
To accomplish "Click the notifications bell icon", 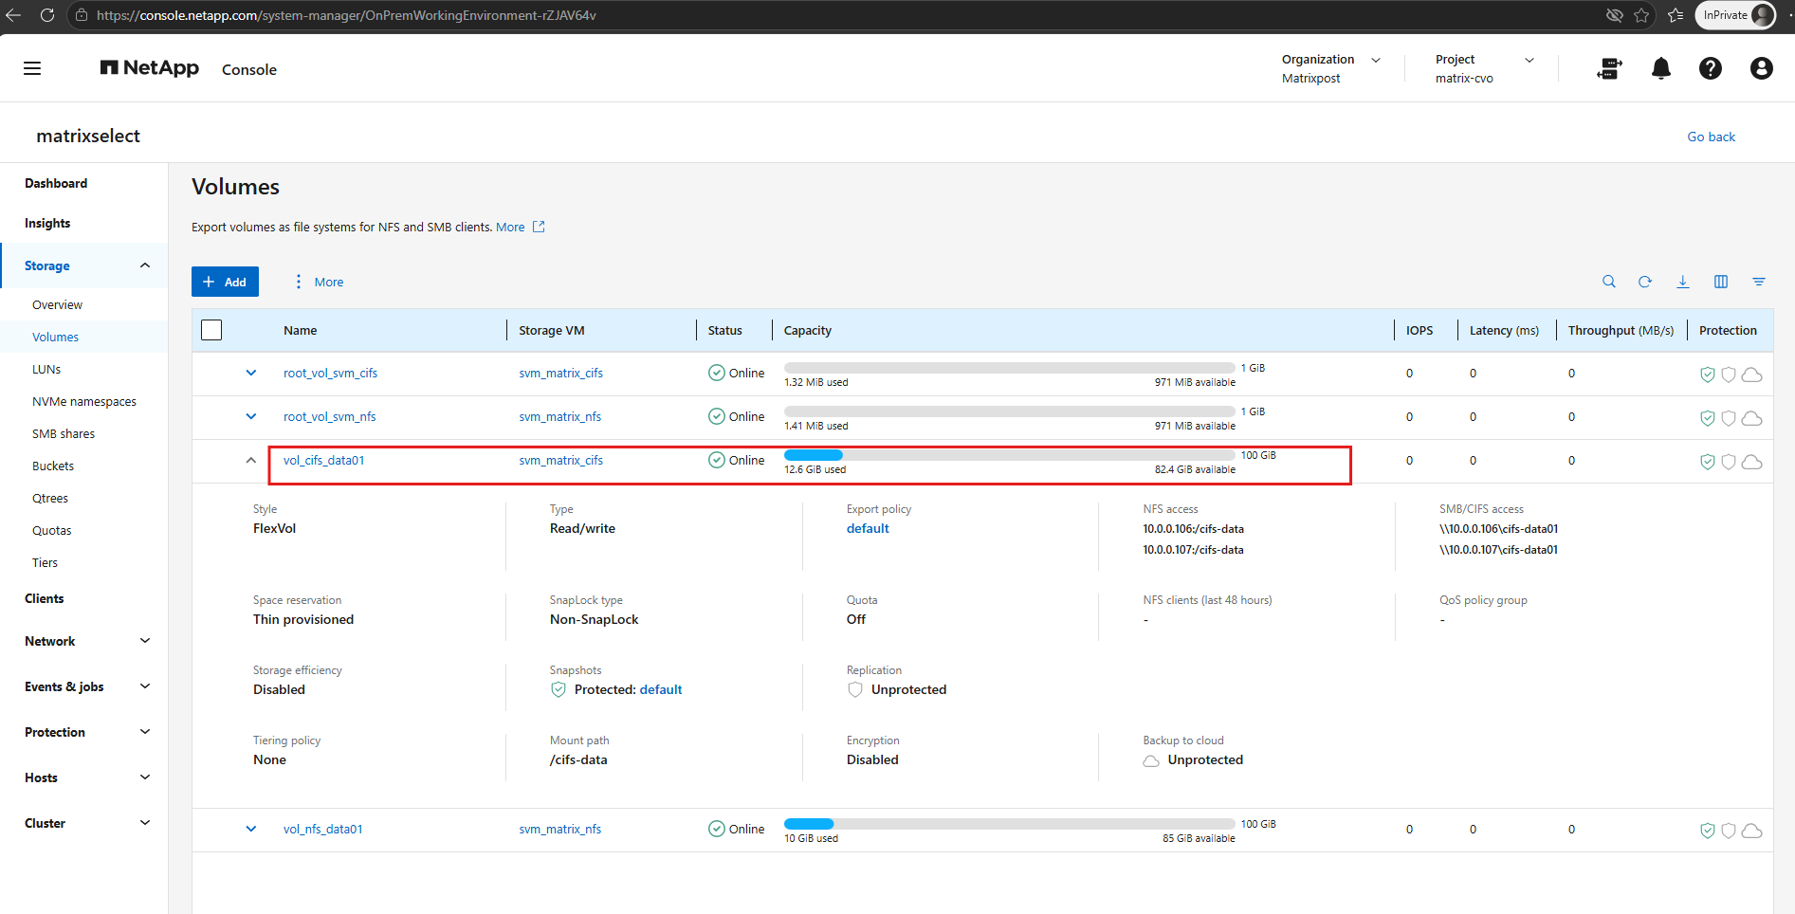I will click(1661, 68).
